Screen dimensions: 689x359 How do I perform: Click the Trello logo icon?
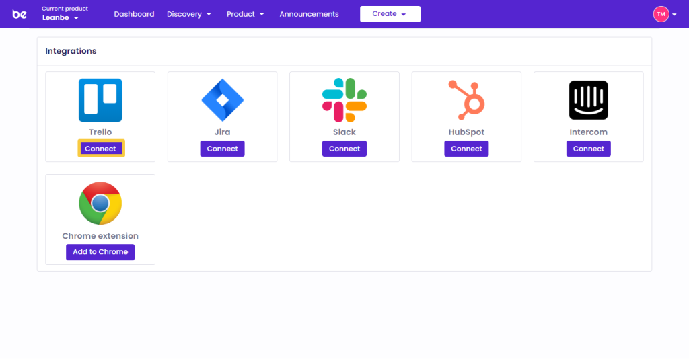click(100, 100)
